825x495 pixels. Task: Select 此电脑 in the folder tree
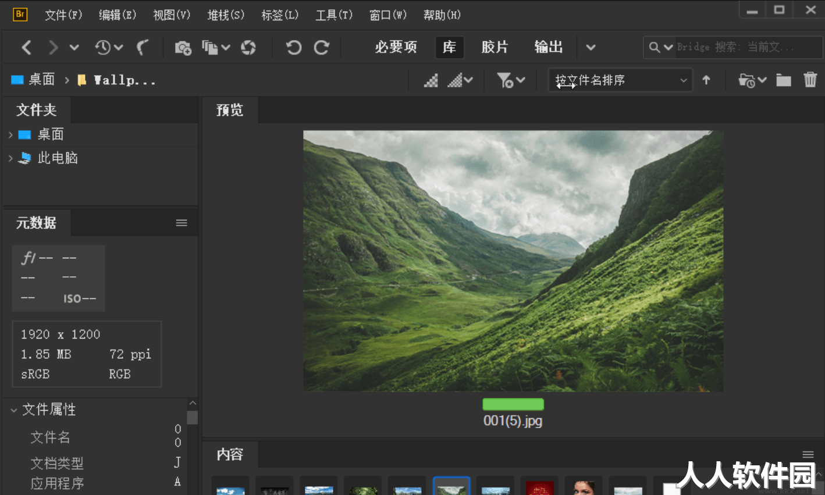[x=57, y=158]
